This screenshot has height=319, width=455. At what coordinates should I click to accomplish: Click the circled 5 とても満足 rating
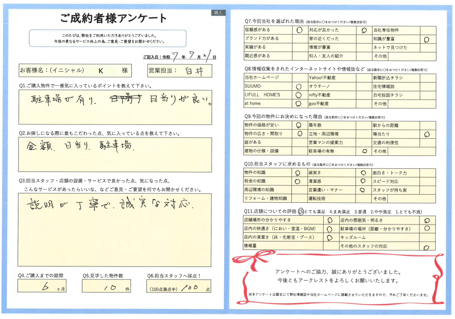click(x=301, y=211)
